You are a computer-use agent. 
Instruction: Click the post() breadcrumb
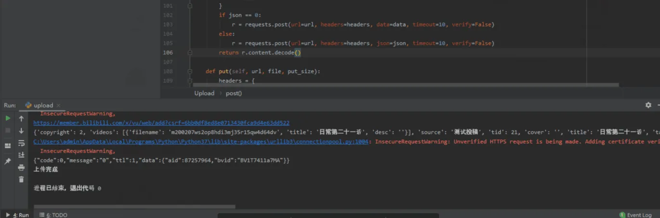[233, 93]
